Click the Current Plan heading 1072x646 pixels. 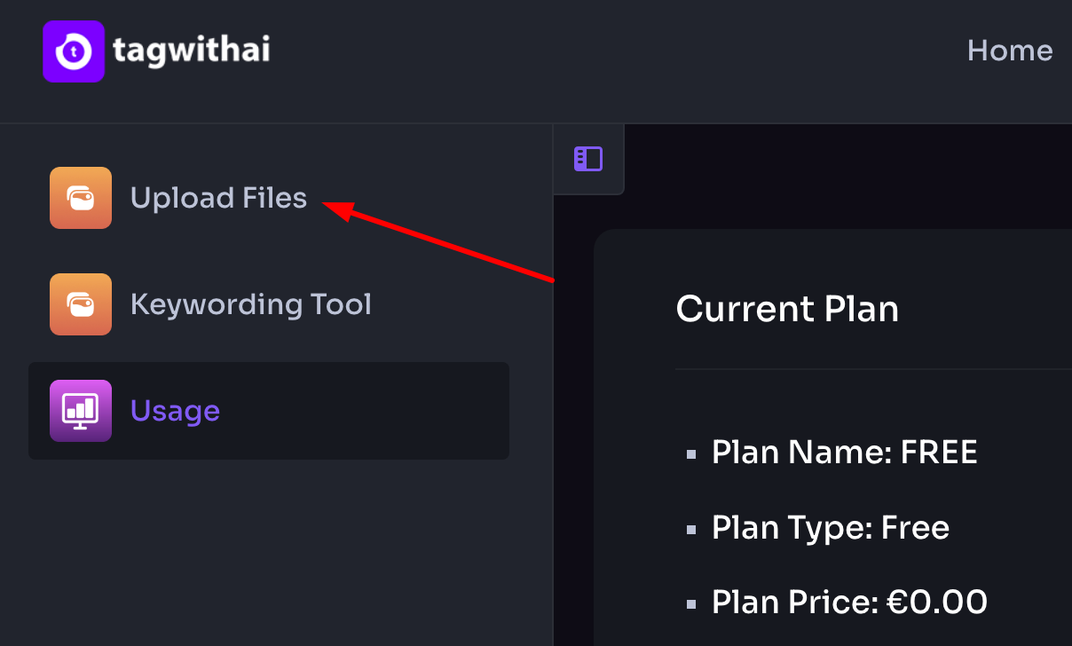787,308
